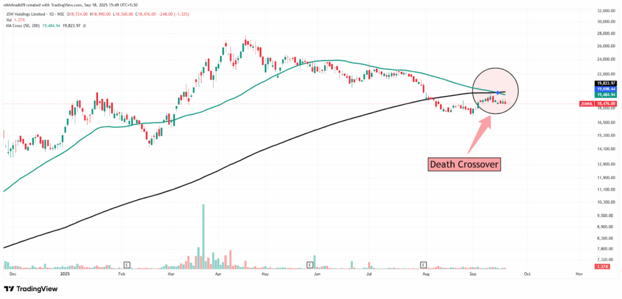
Task: Select the pink arrow annotation
Action: click(x=479, y=135)
